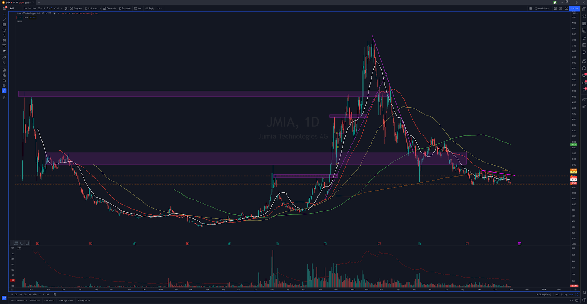Start bar Replay mode
The image size is (587, 304).
point(150,8)
